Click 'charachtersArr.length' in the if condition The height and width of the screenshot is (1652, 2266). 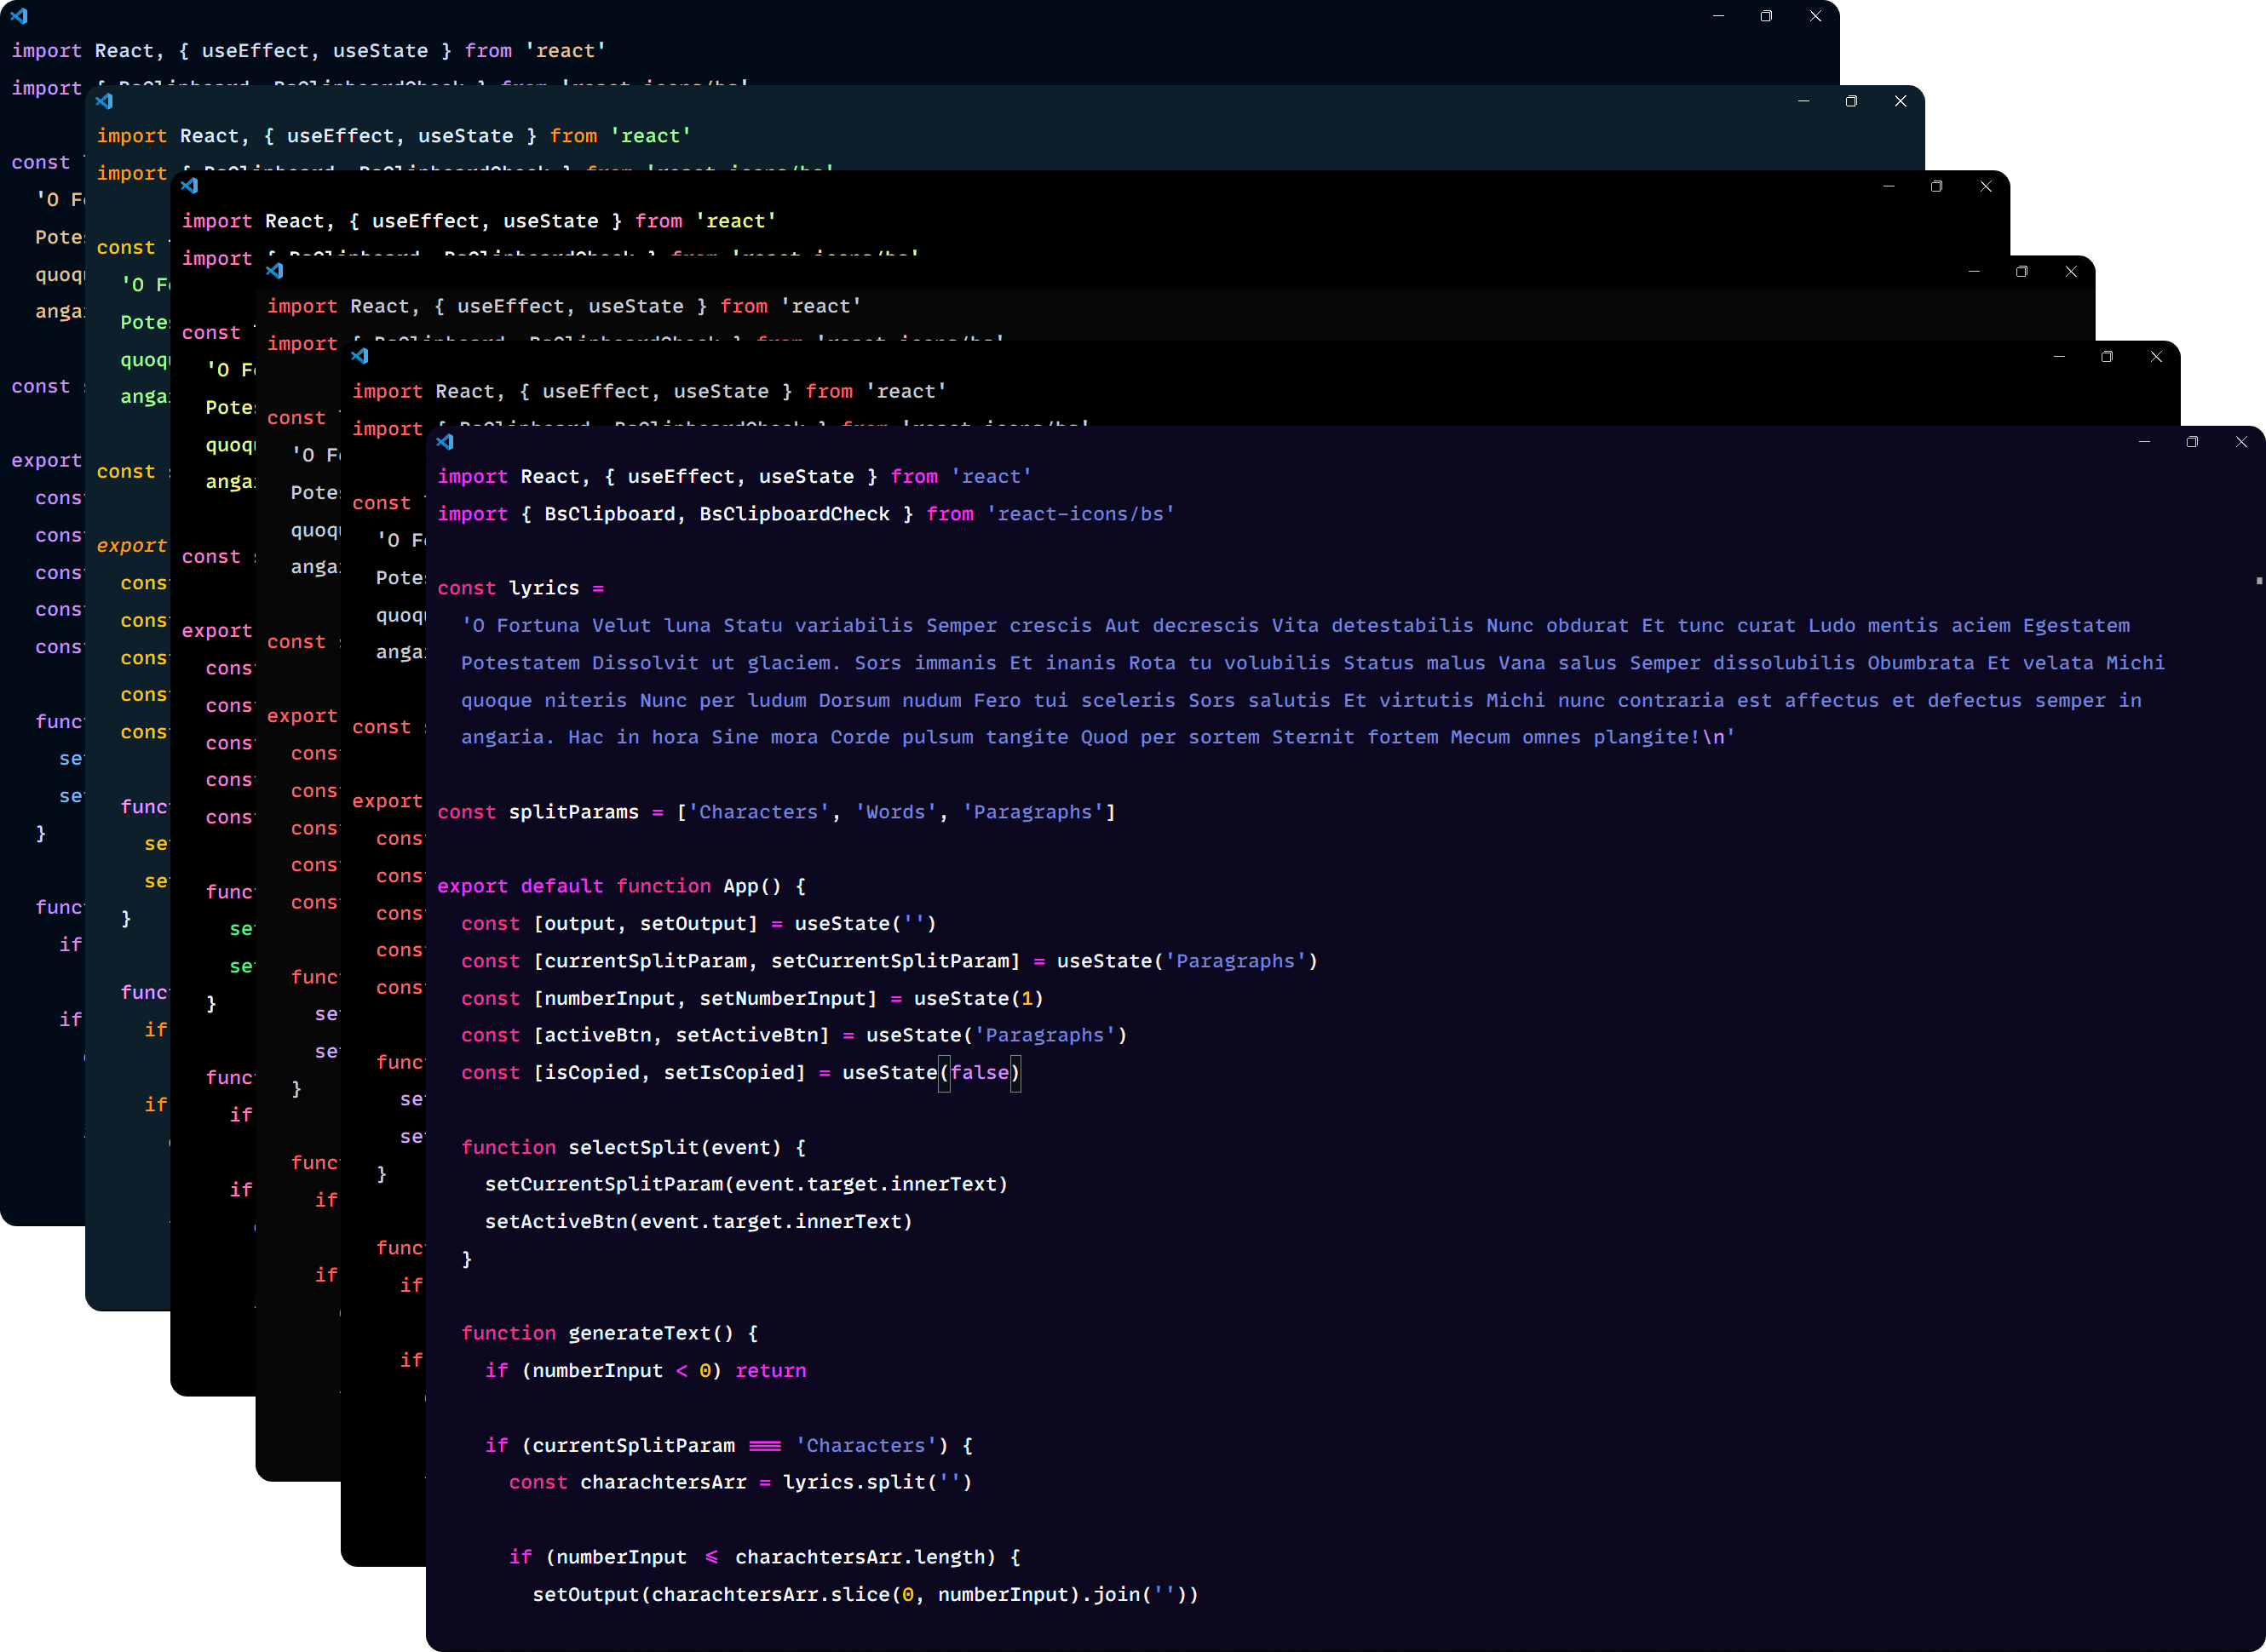click(860, 1557)
